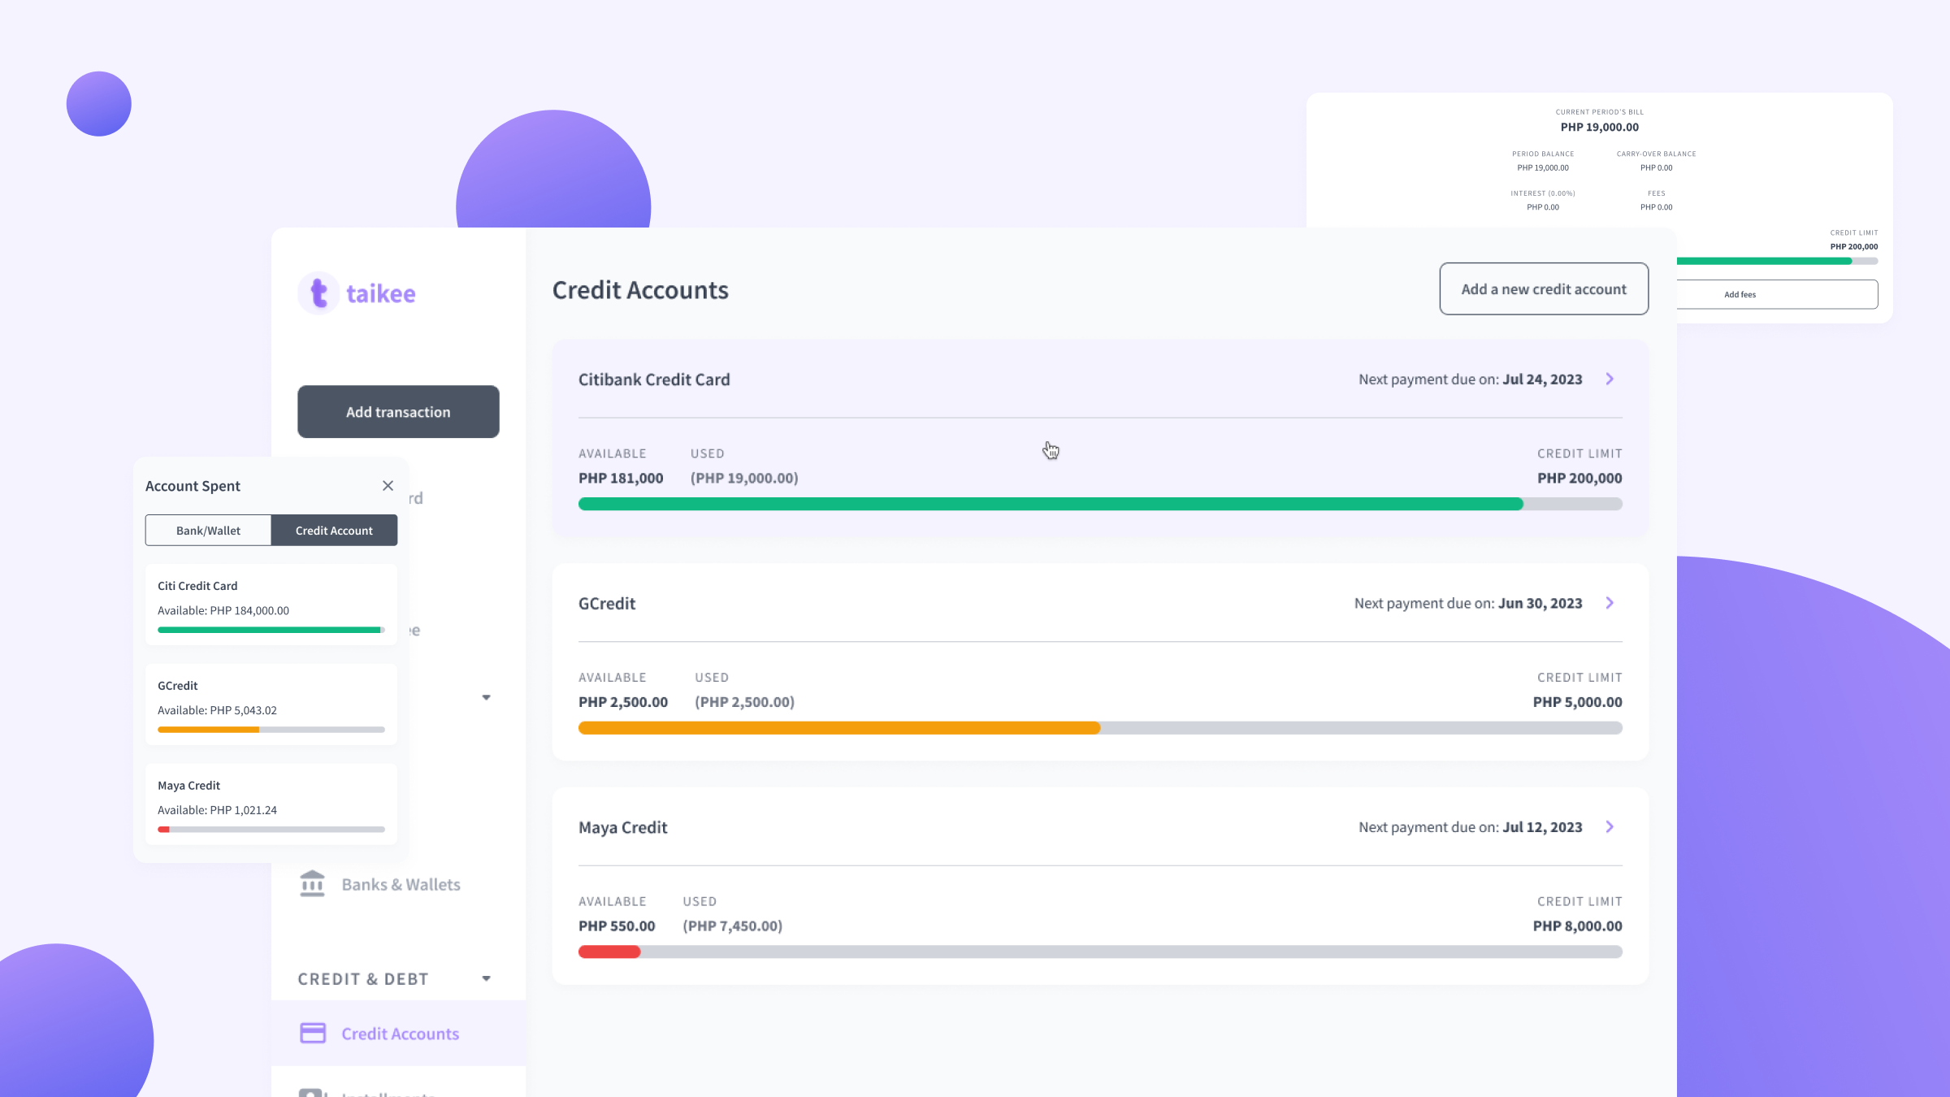The image size is (1950, 1097).
Task: Click the Citibank Credit Card title
Action: 654,379
